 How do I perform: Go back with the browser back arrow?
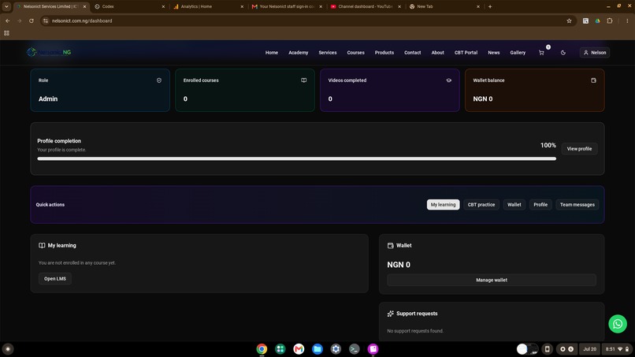point(8,20)
